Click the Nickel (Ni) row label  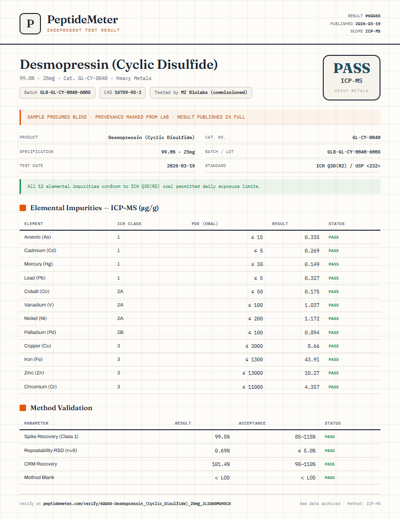tap(35, 319)
